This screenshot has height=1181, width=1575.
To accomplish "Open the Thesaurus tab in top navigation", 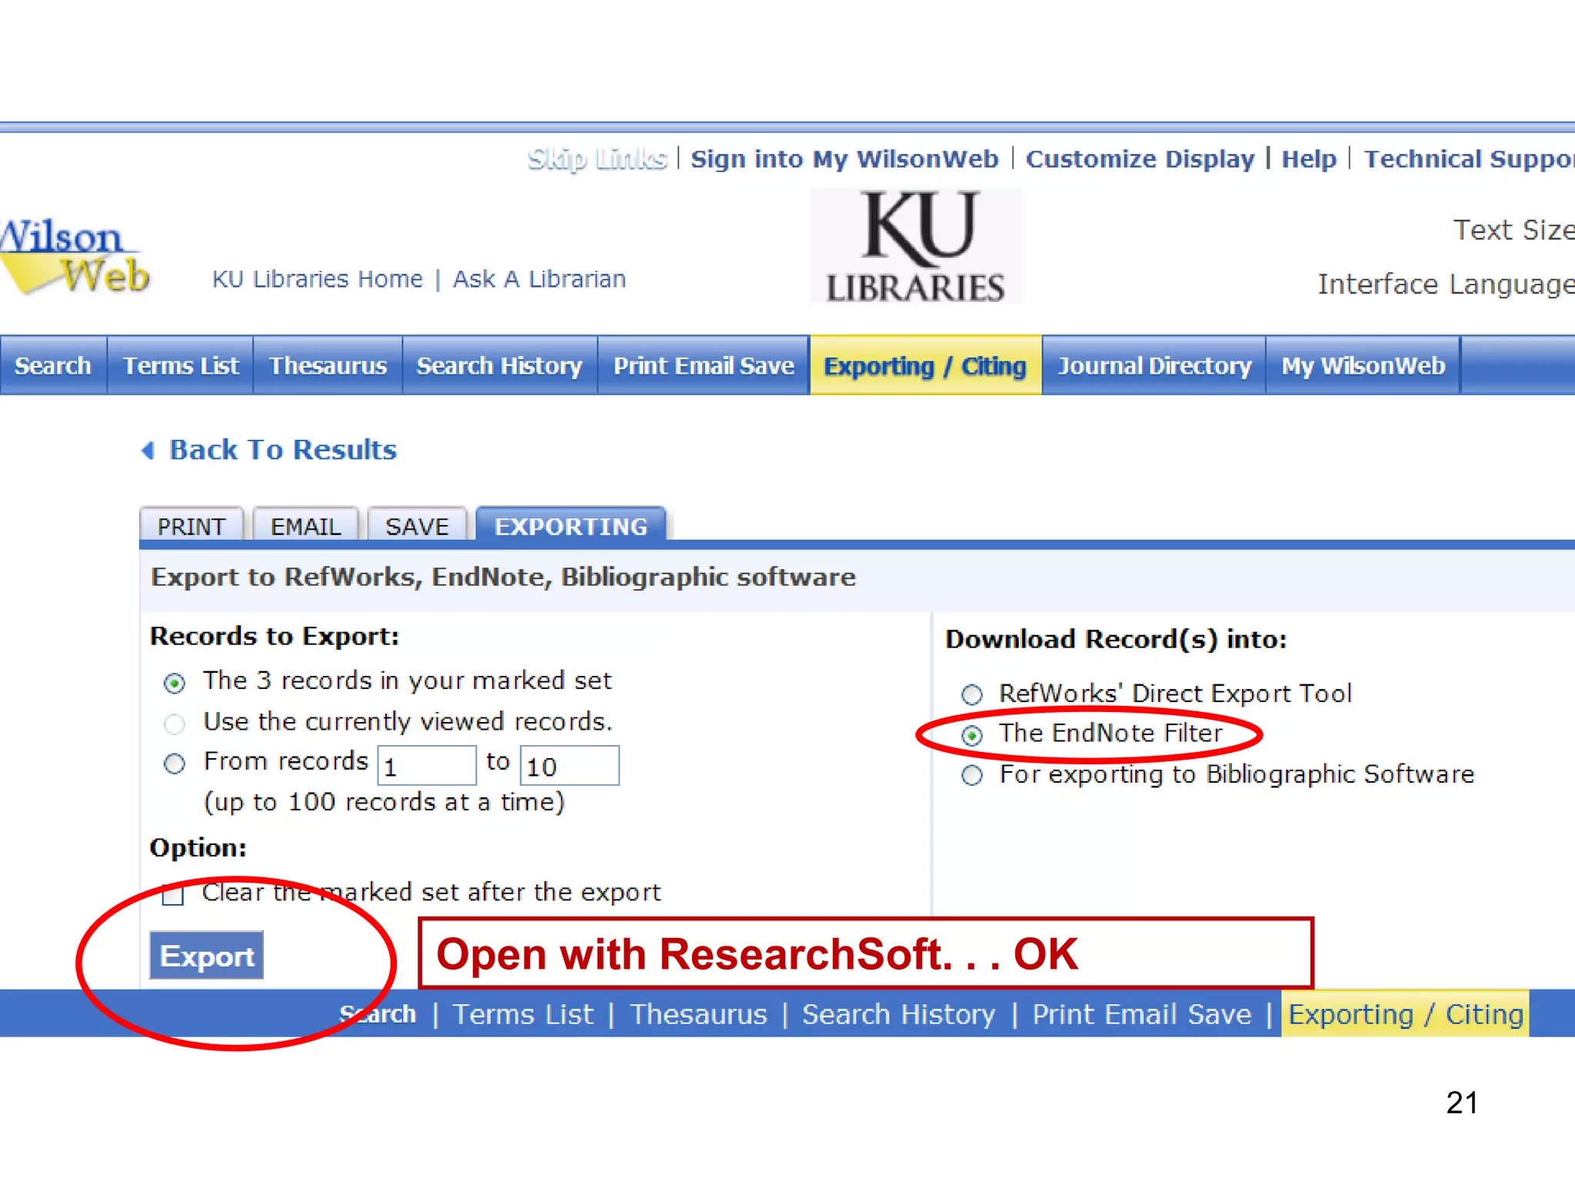I will point(328,366).
